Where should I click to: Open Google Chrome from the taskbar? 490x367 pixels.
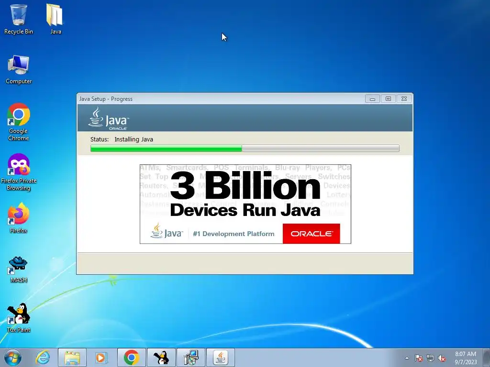point(131,357)
